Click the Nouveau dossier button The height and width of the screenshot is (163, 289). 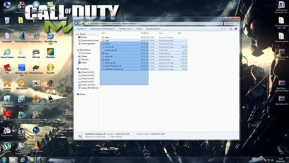(x=153, y=29)
